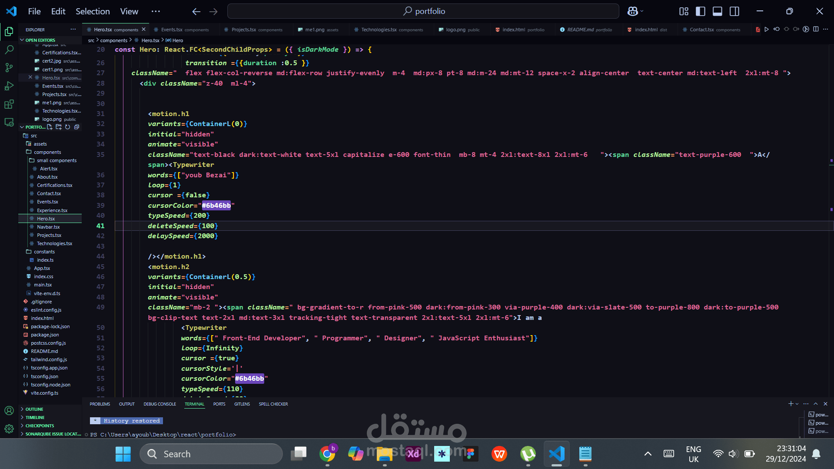Open the View menu
Image resolution: width=834 pixels, height=469 pixels.
[x=129, y=11]
